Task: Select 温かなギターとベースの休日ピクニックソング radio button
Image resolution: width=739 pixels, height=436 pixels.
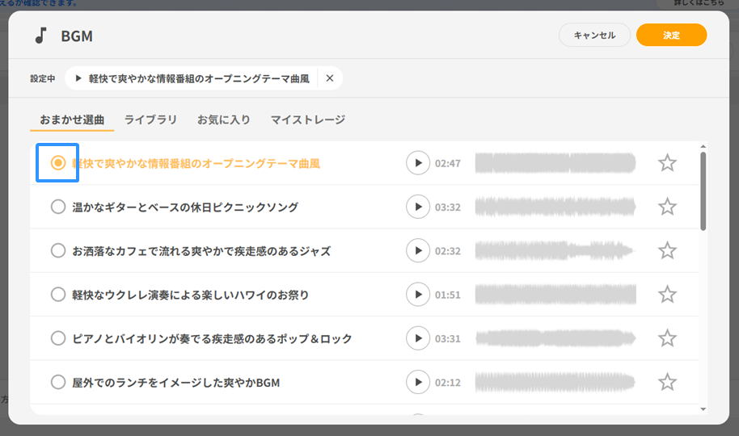Action: pos(57,207)
